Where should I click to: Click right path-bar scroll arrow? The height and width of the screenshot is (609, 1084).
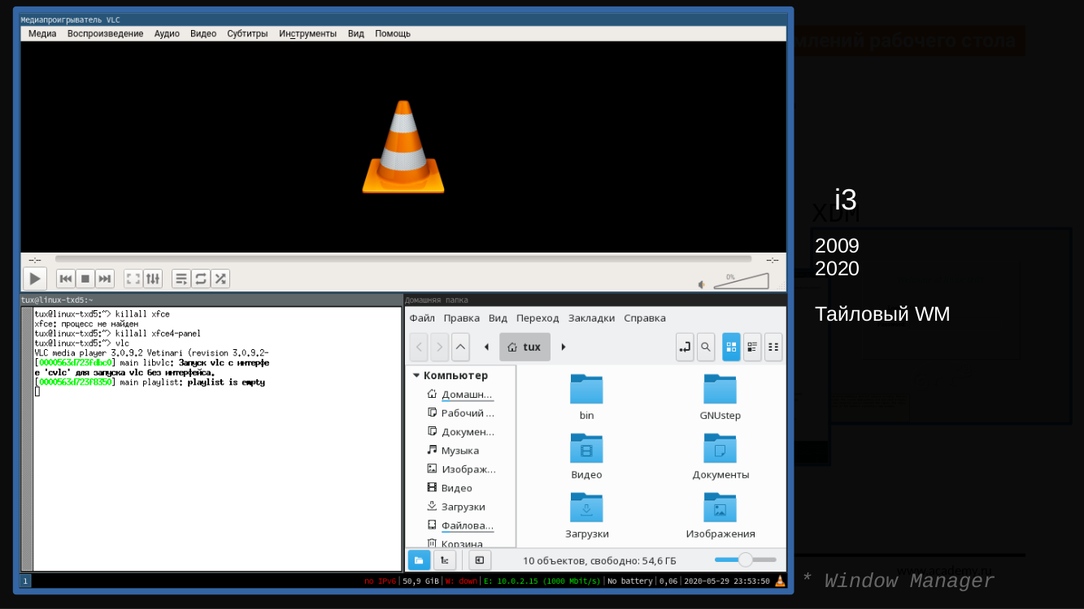563,347
